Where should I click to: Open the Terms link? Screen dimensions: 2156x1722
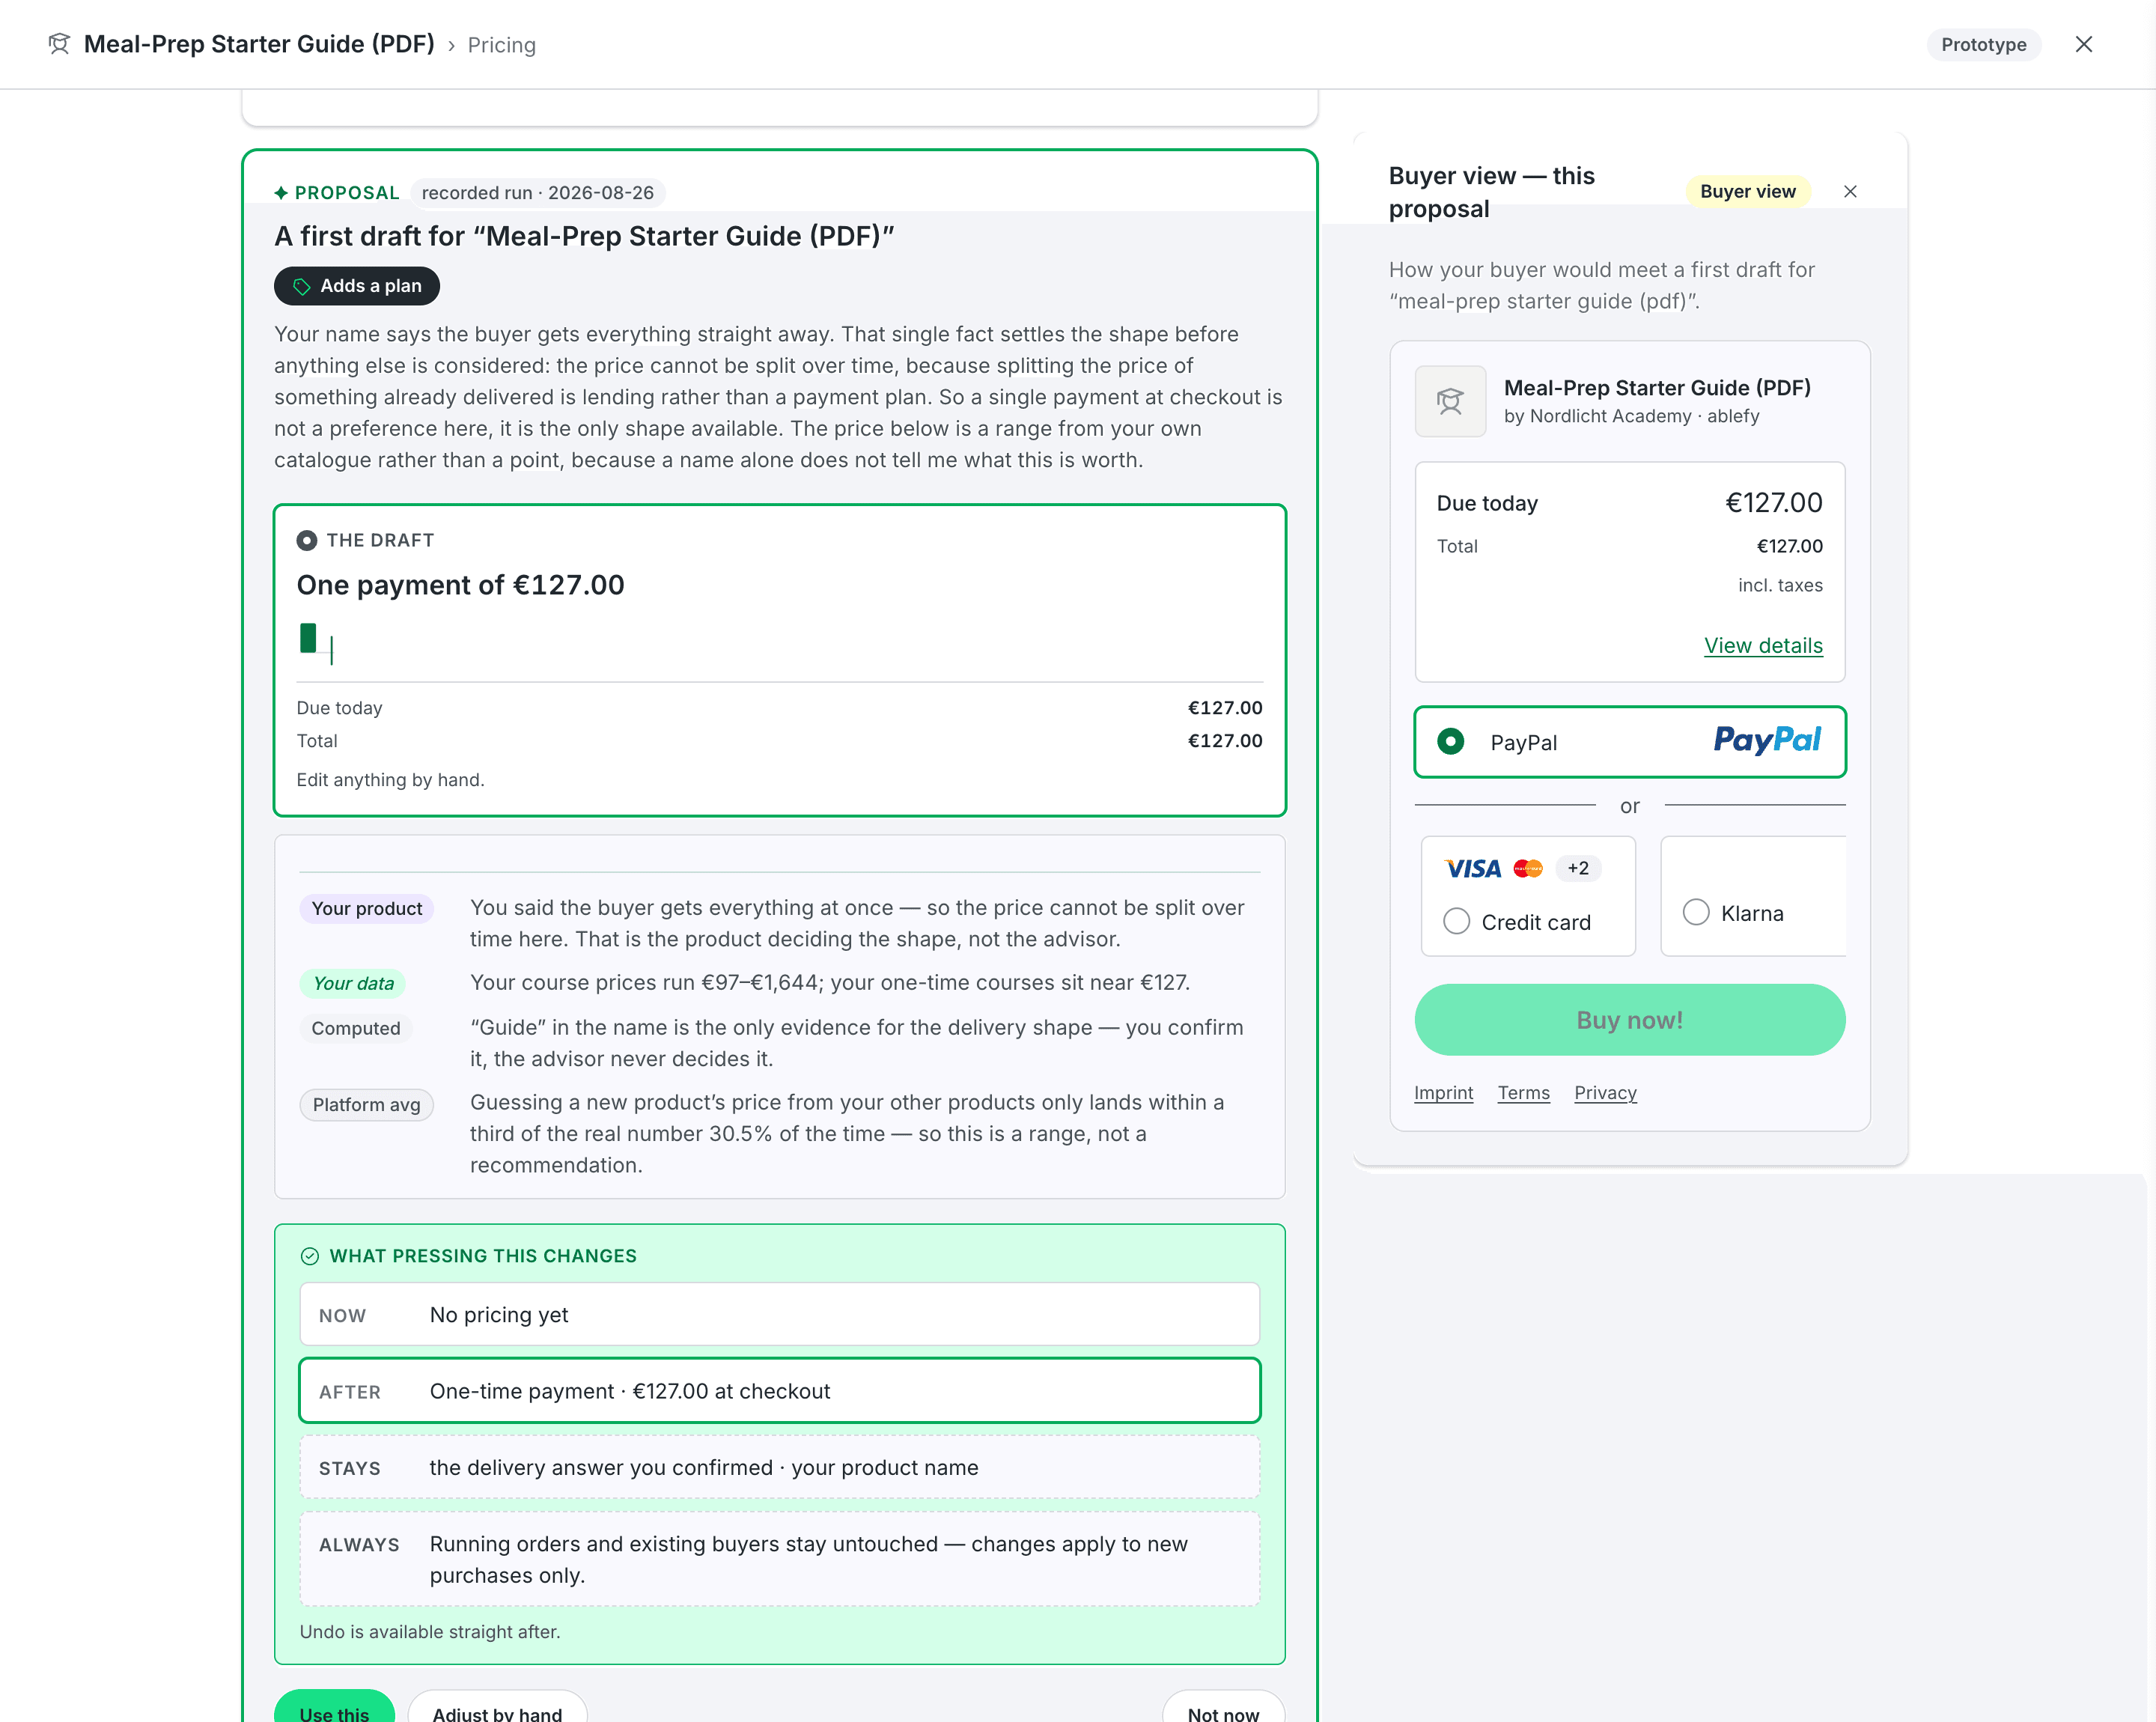(1523, 1093)
